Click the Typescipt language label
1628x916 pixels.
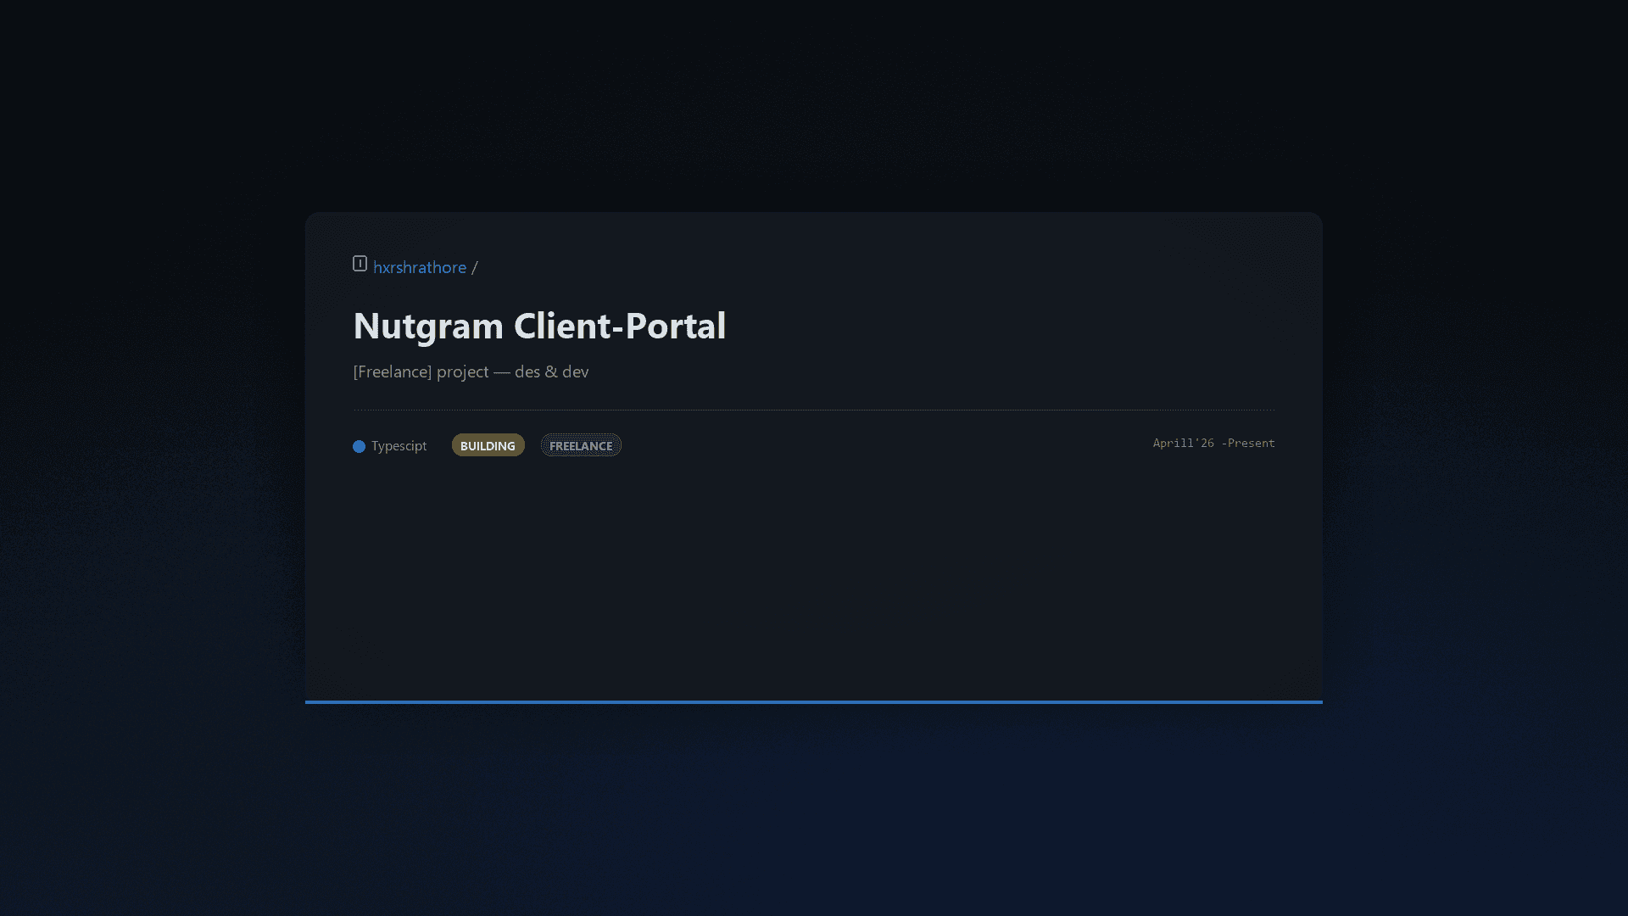[x=399, y=446]
